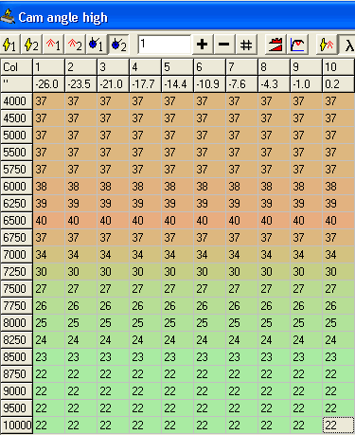This screenshot has height=435, width=355.
Task: Select the 5500 RPM row header
Action: [x=16, y=153]
